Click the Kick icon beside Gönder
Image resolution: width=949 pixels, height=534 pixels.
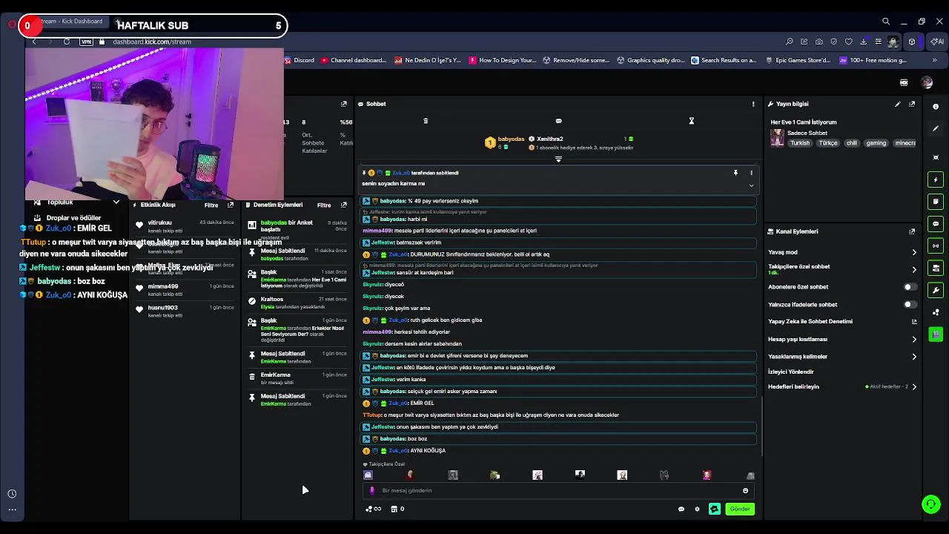click(714, 509)
